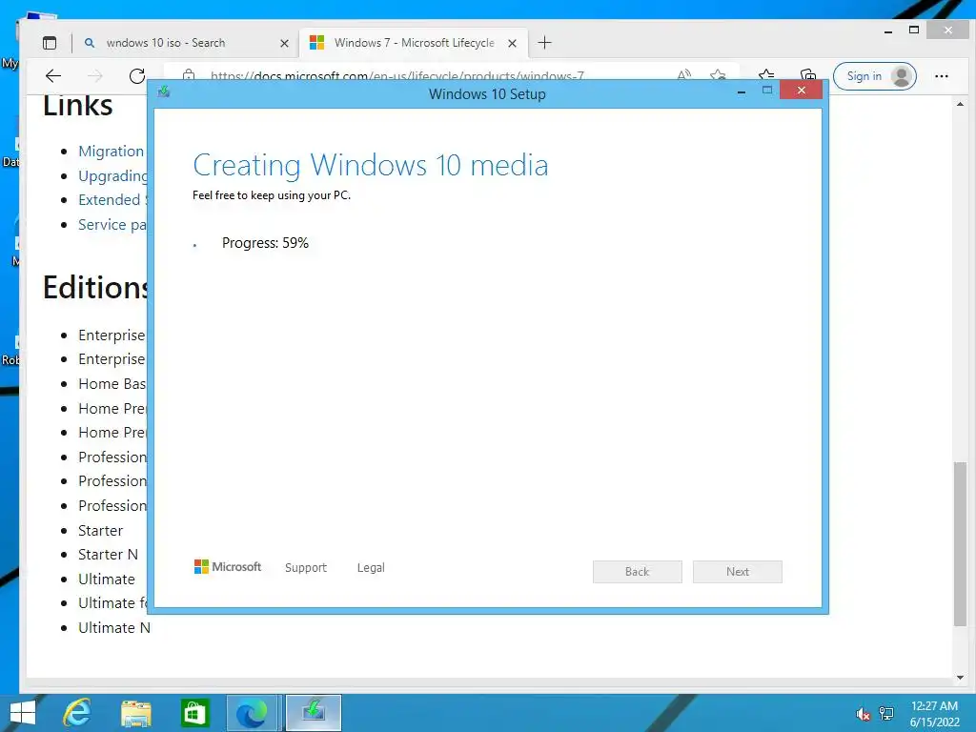Image resolution: width=976 pixels, height=732 pixels.
Task: Close the 'wndows 10 iso - Search' tab
Action: coord(284,43)
